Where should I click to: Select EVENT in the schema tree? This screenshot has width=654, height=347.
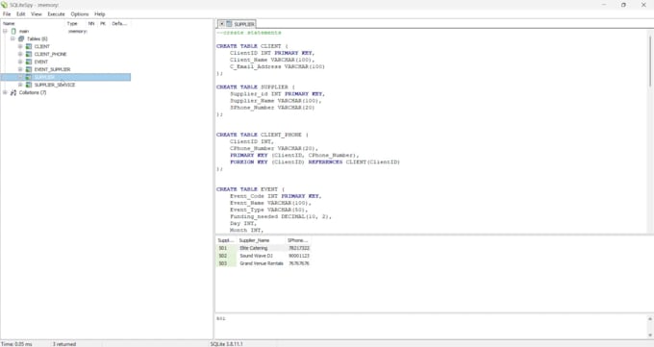click(40, 62)
